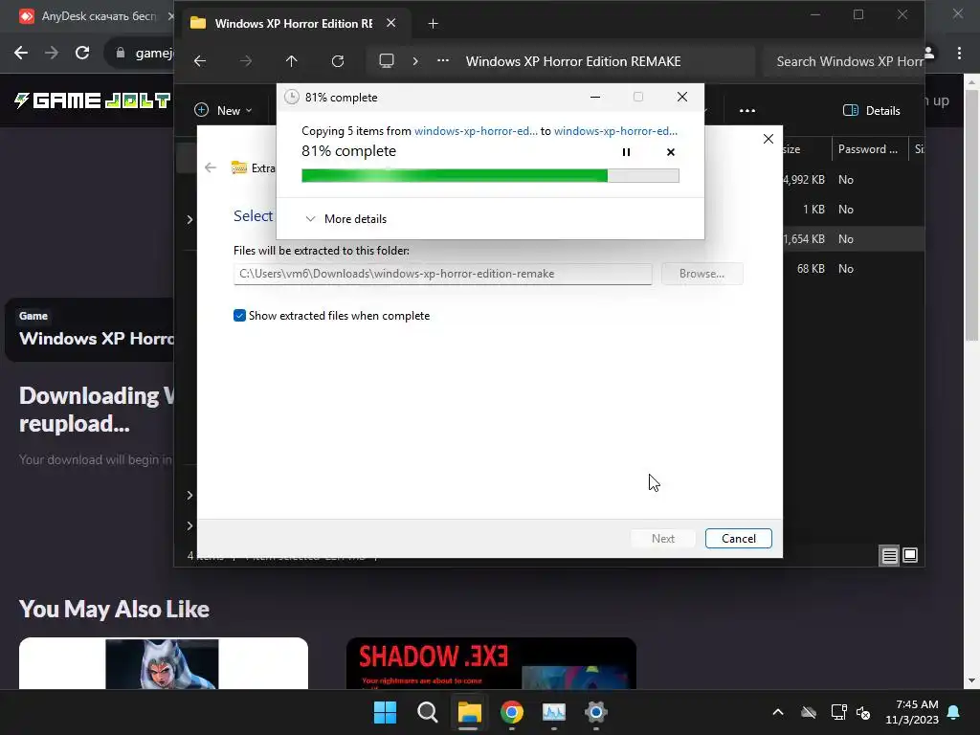Click the Next button in extraction wizard
Image resolution: width=980 pixels, height=735 pixels.
point(662,539)
